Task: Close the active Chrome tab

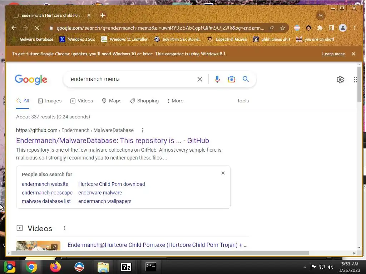Action: tap(89, 15)
